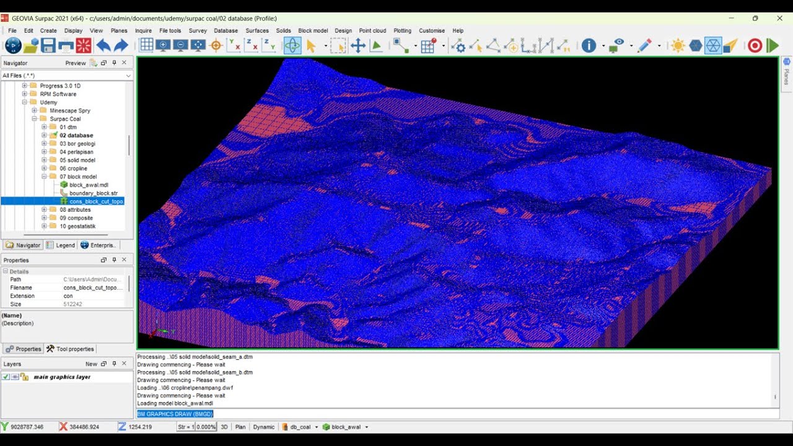Switch to the Tool properties tab
Screen dimensions: 793x446
(x=70, y=349)
